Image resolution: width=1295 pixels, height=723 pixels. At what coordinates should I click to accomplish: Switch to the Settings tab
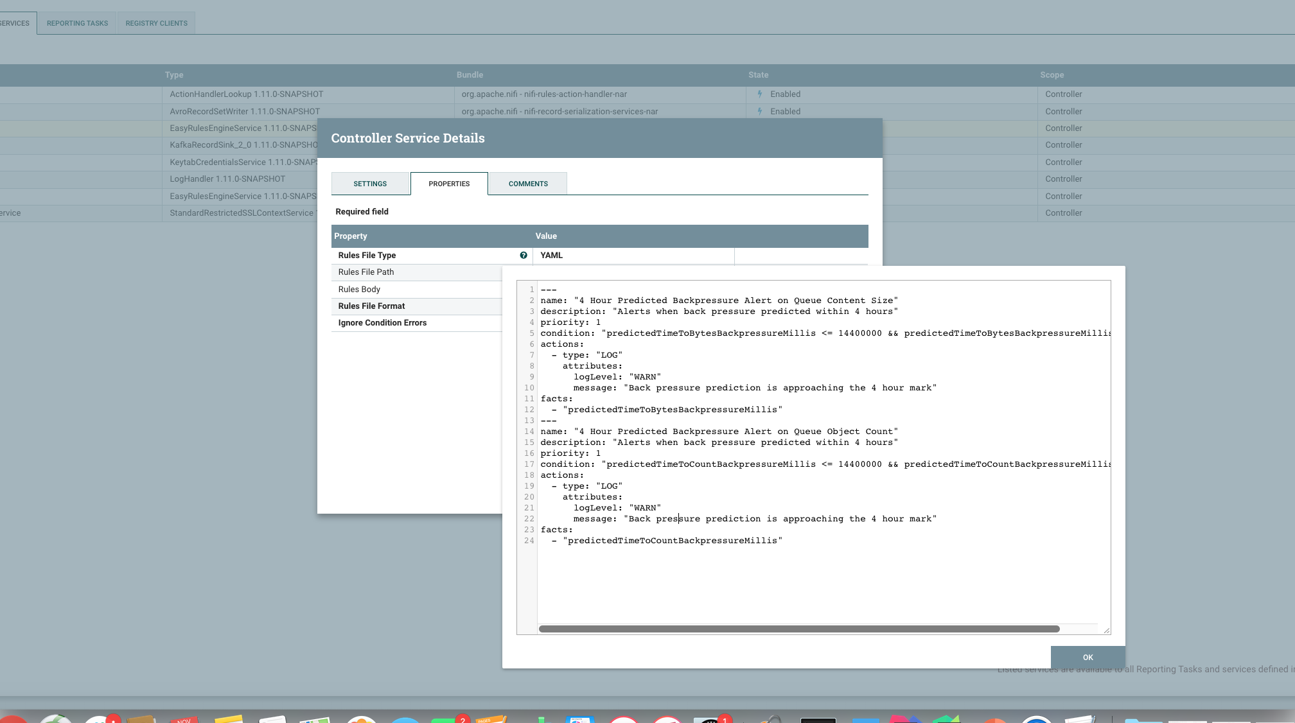tap(370, 184)
